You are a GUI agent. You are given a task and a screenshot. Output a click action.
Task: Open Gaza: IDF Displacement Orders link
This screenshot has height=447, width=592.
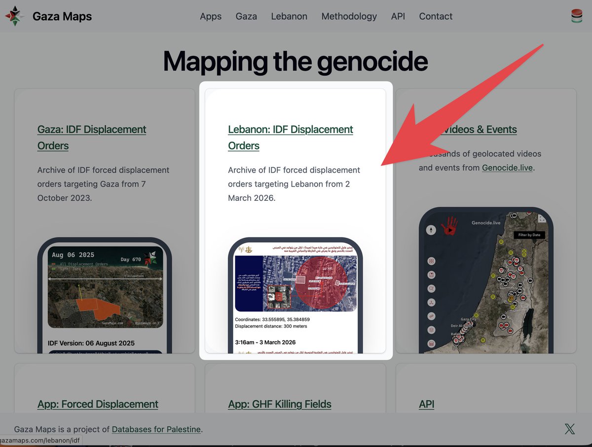click(x=92, y=137)
